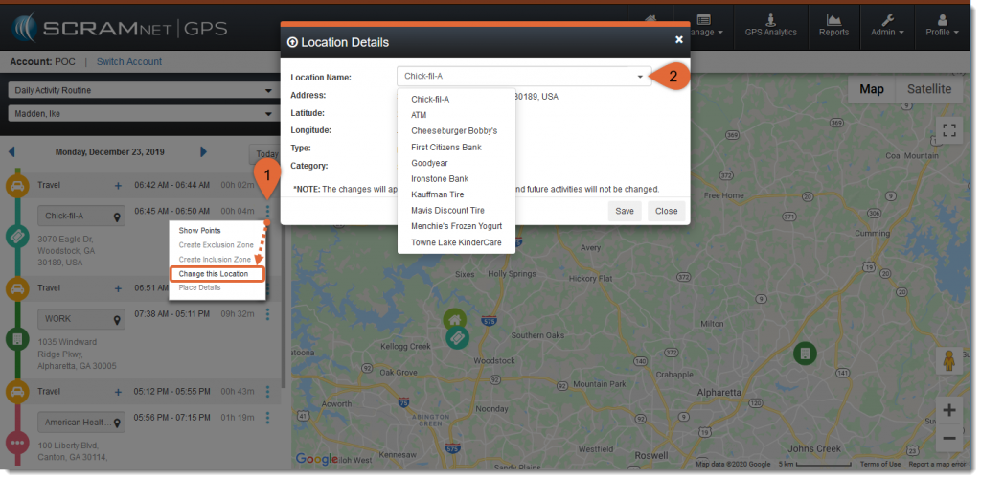
Task: Switch map to Map view
Action: tap(871, 89)
